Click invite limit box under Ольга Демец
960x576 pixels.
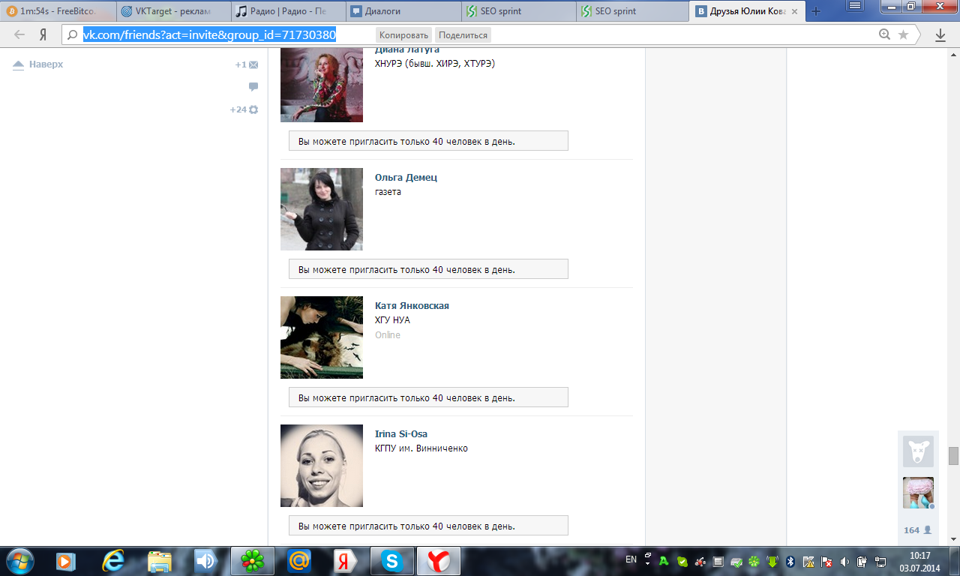[x=428, y=269]
